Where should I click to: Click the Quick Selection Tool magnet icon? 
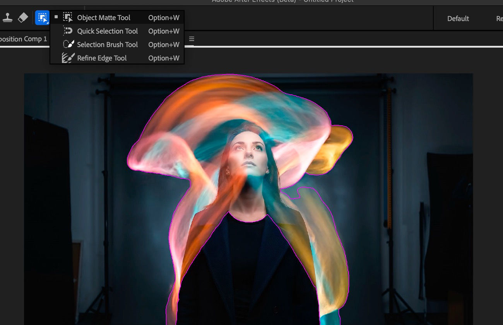click(x=68, y=31)
